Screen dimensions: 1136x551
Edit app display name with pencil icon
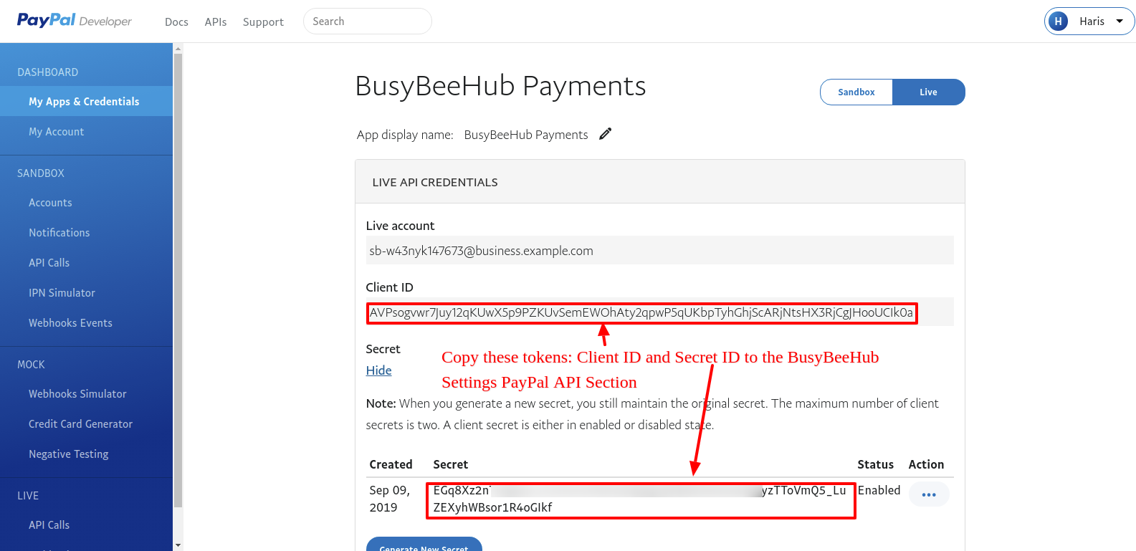point(606,134)
